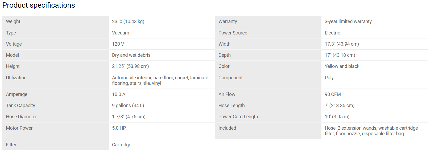
Task: Select the Warranty label cell
Action: click(x=268, y=21)
